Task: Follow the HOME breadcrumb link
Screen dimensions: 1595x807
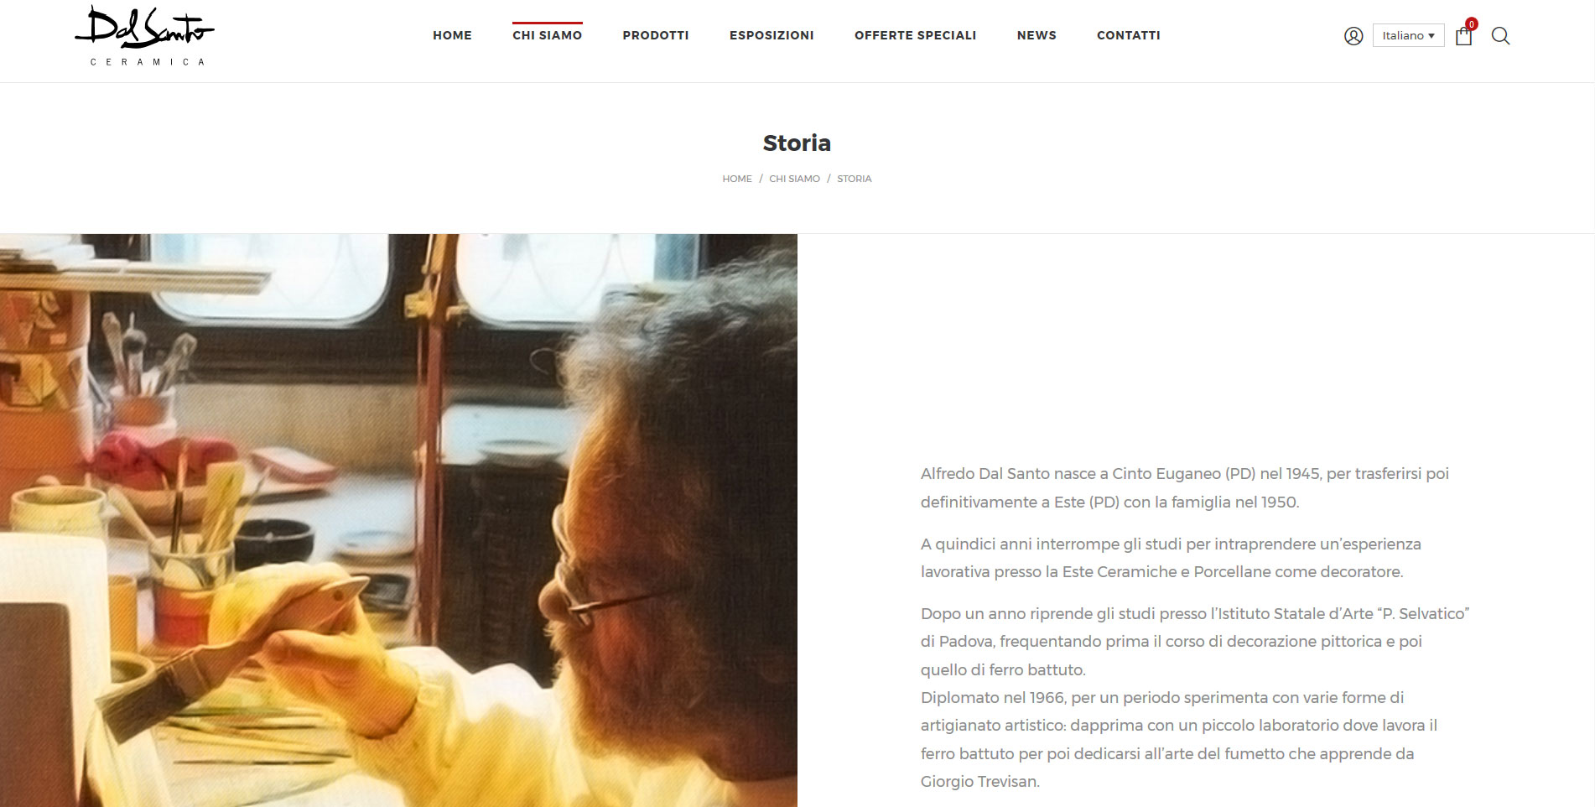Action: pos(737,179)
